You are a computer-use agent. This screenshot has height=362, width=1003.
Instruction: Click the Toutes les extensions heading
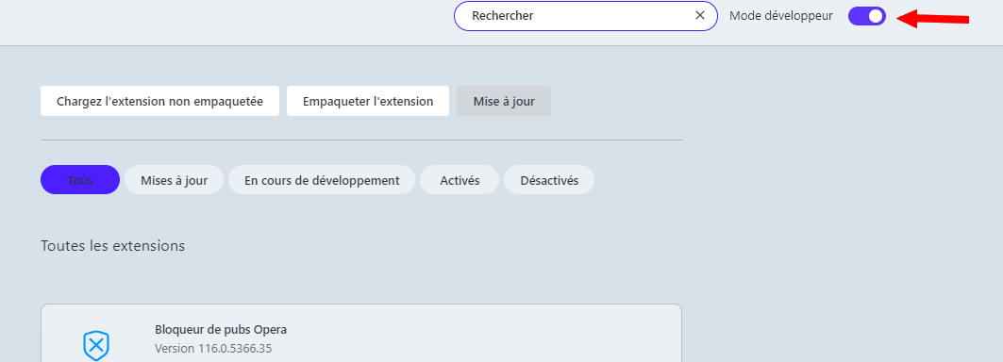point(112,246)
